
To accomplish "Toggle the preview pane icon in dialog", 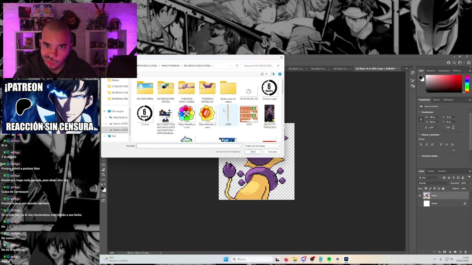I will pos(273,74).
